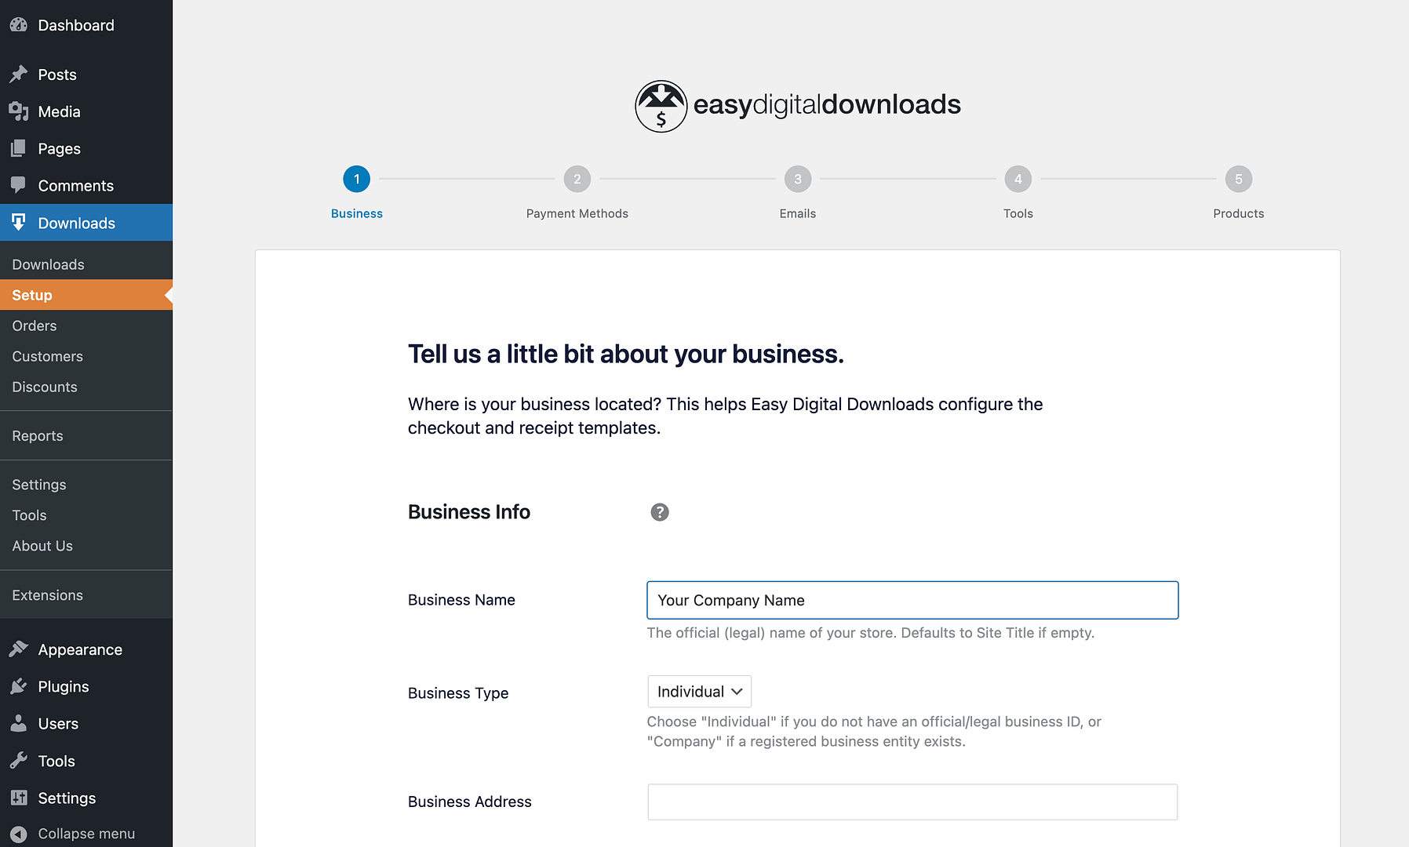This screenshot has height=847, width=1409.
Task: Click the Collapse menu arrow icon
Action: pos(19,834)
